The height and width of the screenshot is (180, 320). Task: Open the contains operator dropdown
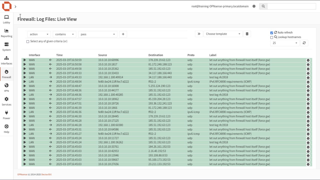pyautogui.click(x=64, y=34)
